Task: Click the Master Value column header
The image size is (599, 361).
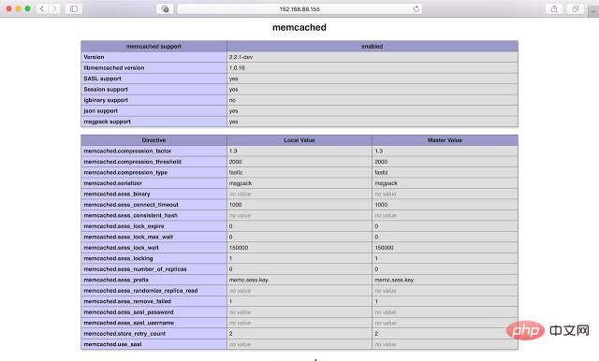Action: (x=445, y=140)
